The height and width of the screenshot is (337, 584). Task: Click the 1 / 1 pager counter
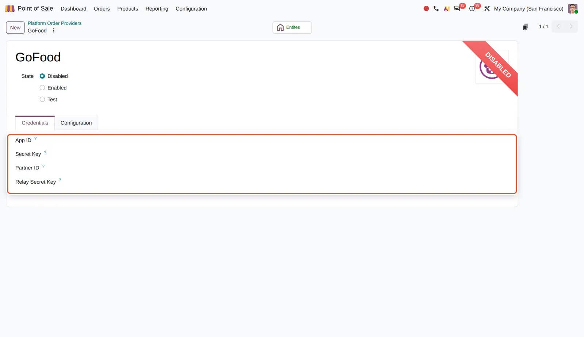tap(543, 27)
